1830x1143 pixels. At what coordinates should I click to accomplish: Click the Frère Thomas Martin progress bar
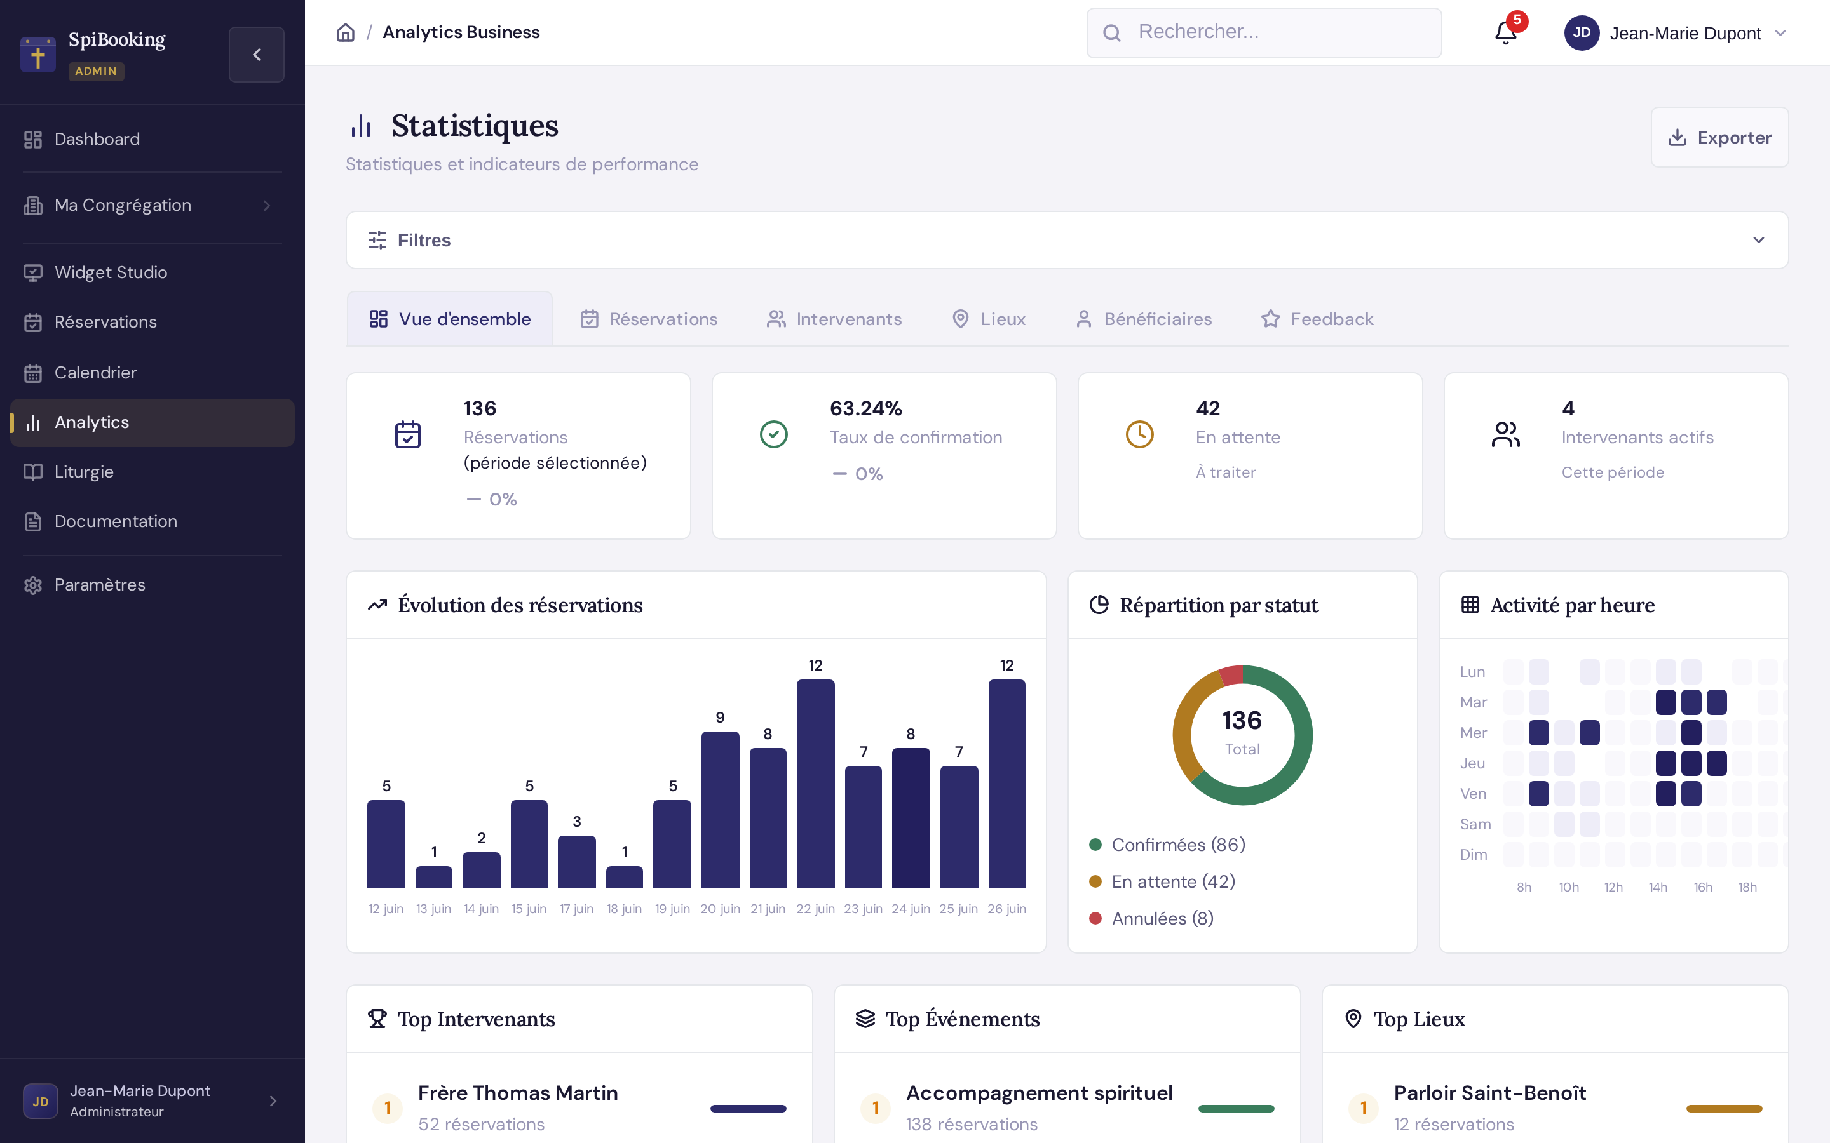[748, 1108]
